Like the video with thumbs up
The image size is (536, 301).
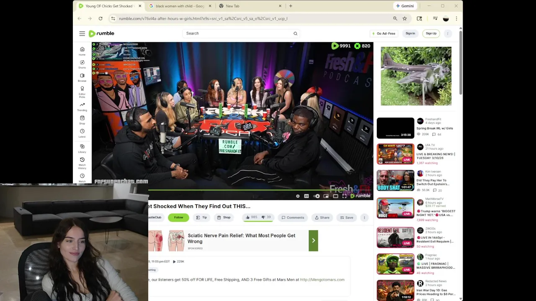[x=251, y=217]
